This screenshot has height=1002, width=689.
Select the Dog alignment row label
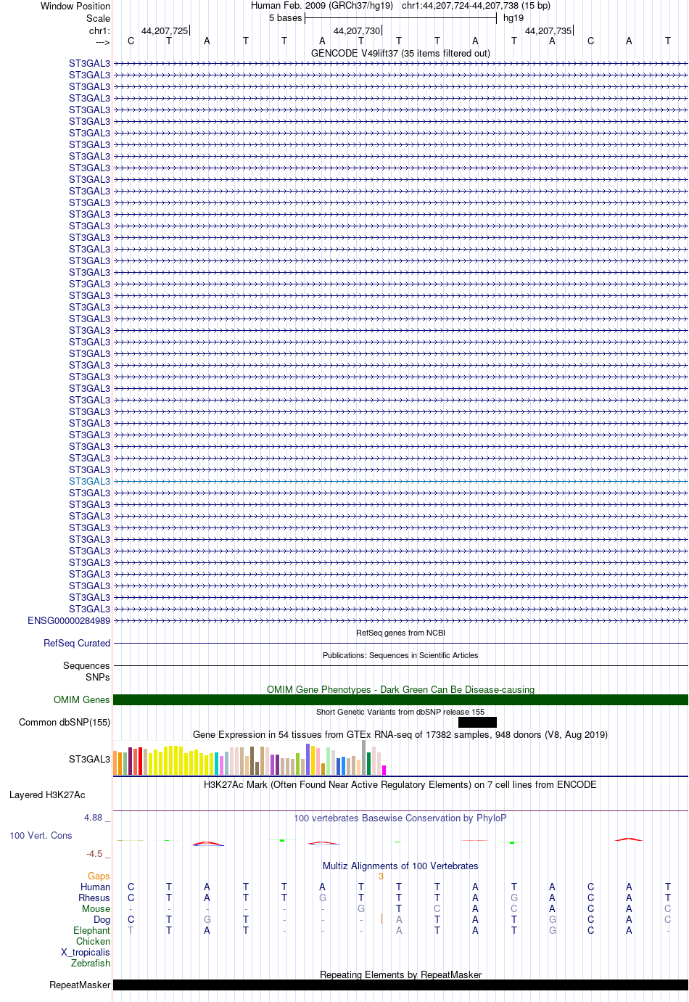[102, 919]
